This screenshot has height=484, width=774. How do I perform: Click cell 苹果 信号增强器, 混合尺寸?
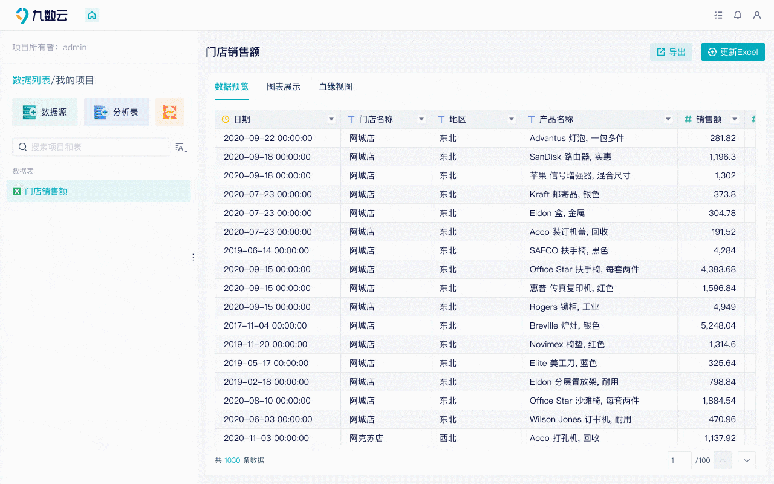pos(599,175)
